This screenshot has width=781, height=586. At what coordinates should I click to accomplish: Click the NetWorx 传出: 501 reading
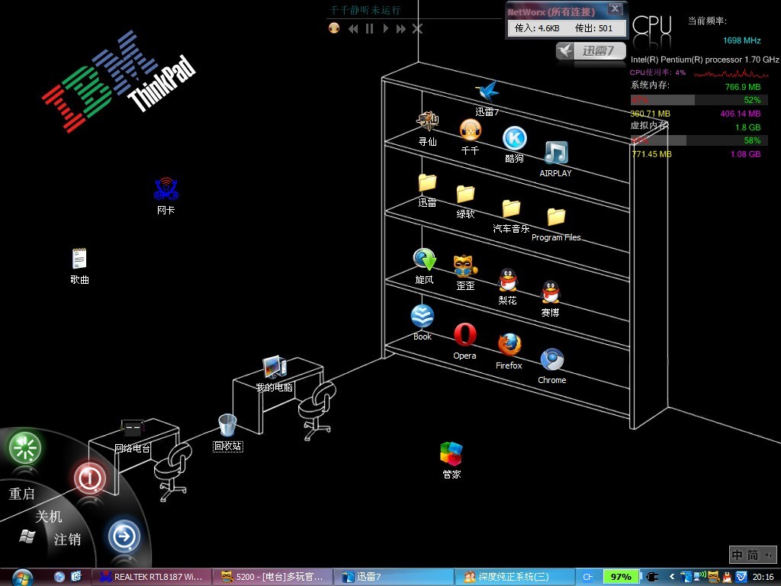coord(593,28)
